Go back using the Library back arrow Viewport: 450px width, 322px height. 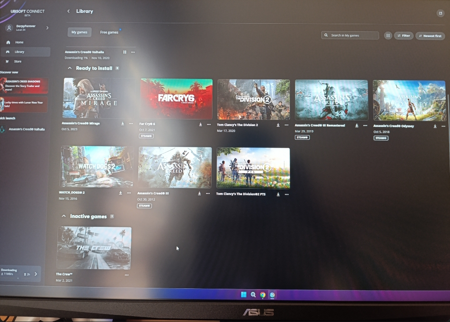coord(68,11)
